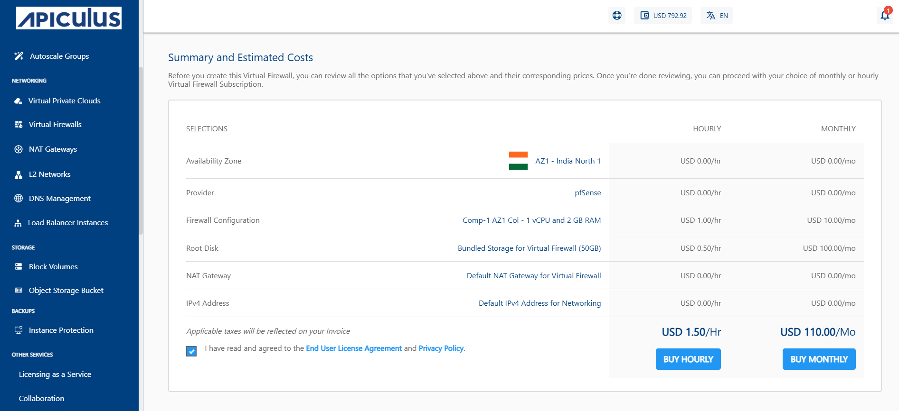Click the USD 792.92 balance button

[x=663, y=15]
